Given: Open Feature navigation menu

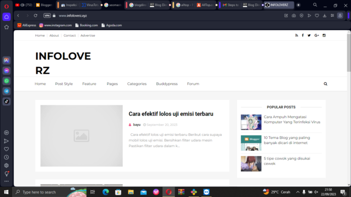Looking at the screenshot, I should tap(89, 84).
